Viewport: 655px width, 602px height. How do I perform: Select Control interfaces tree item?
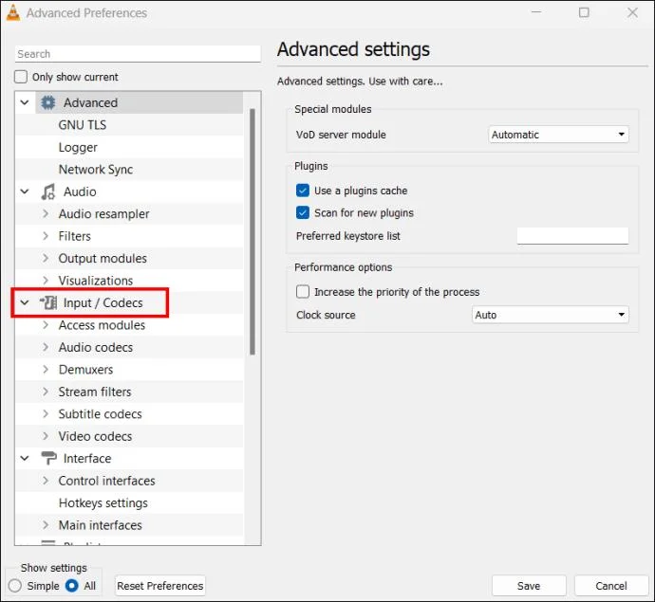tap(107, 481)
